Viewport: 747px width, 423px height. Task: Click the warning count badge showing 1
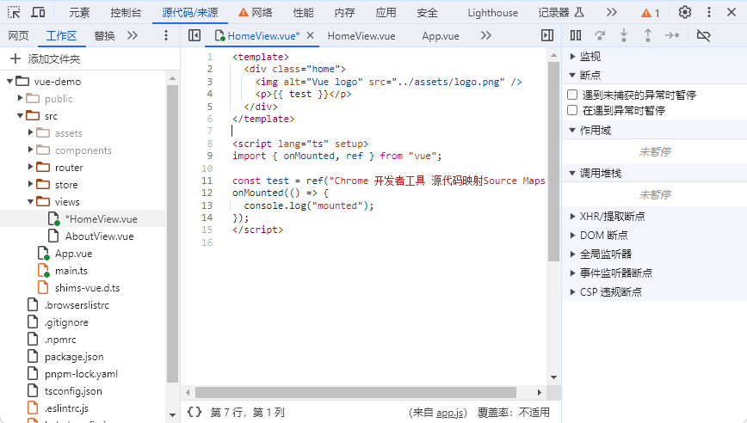[651, 13]
